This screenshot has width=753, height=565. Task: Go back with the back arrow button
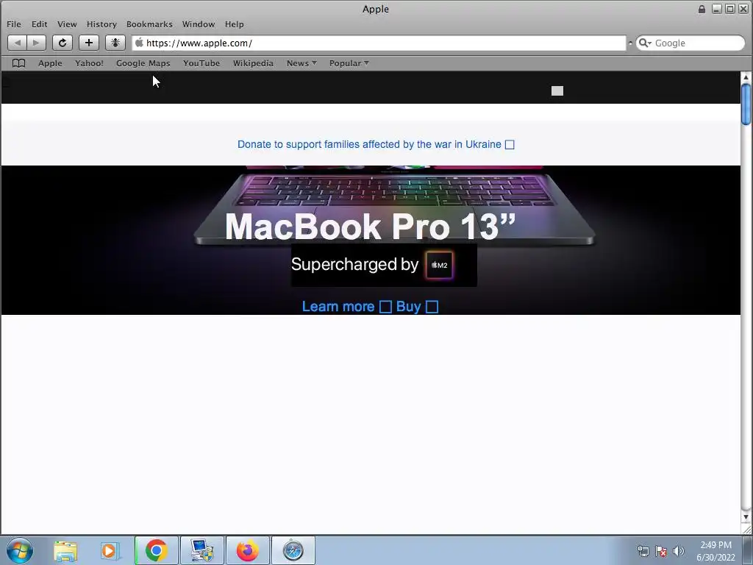point(18,43)
